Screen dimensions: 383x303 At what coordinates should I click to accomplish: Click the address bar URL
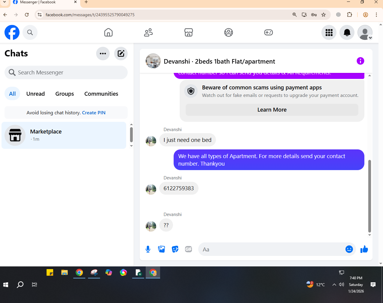coord(90,15)
